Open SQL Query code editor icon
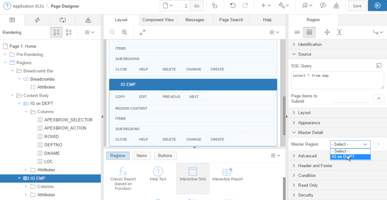The width and height of the screenshot is (387, 200). coord(378,66)
